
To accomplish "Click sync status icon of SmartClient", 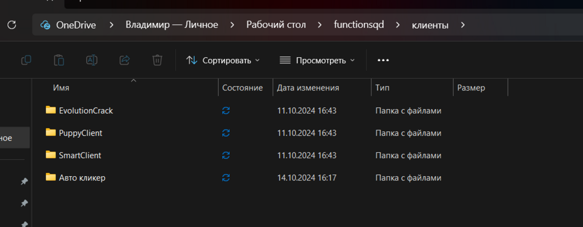I will pos(226,155).
